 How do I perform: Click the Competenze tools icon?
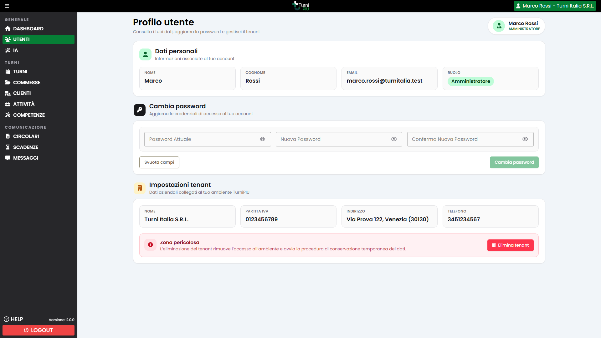click(x=8, y=115)
